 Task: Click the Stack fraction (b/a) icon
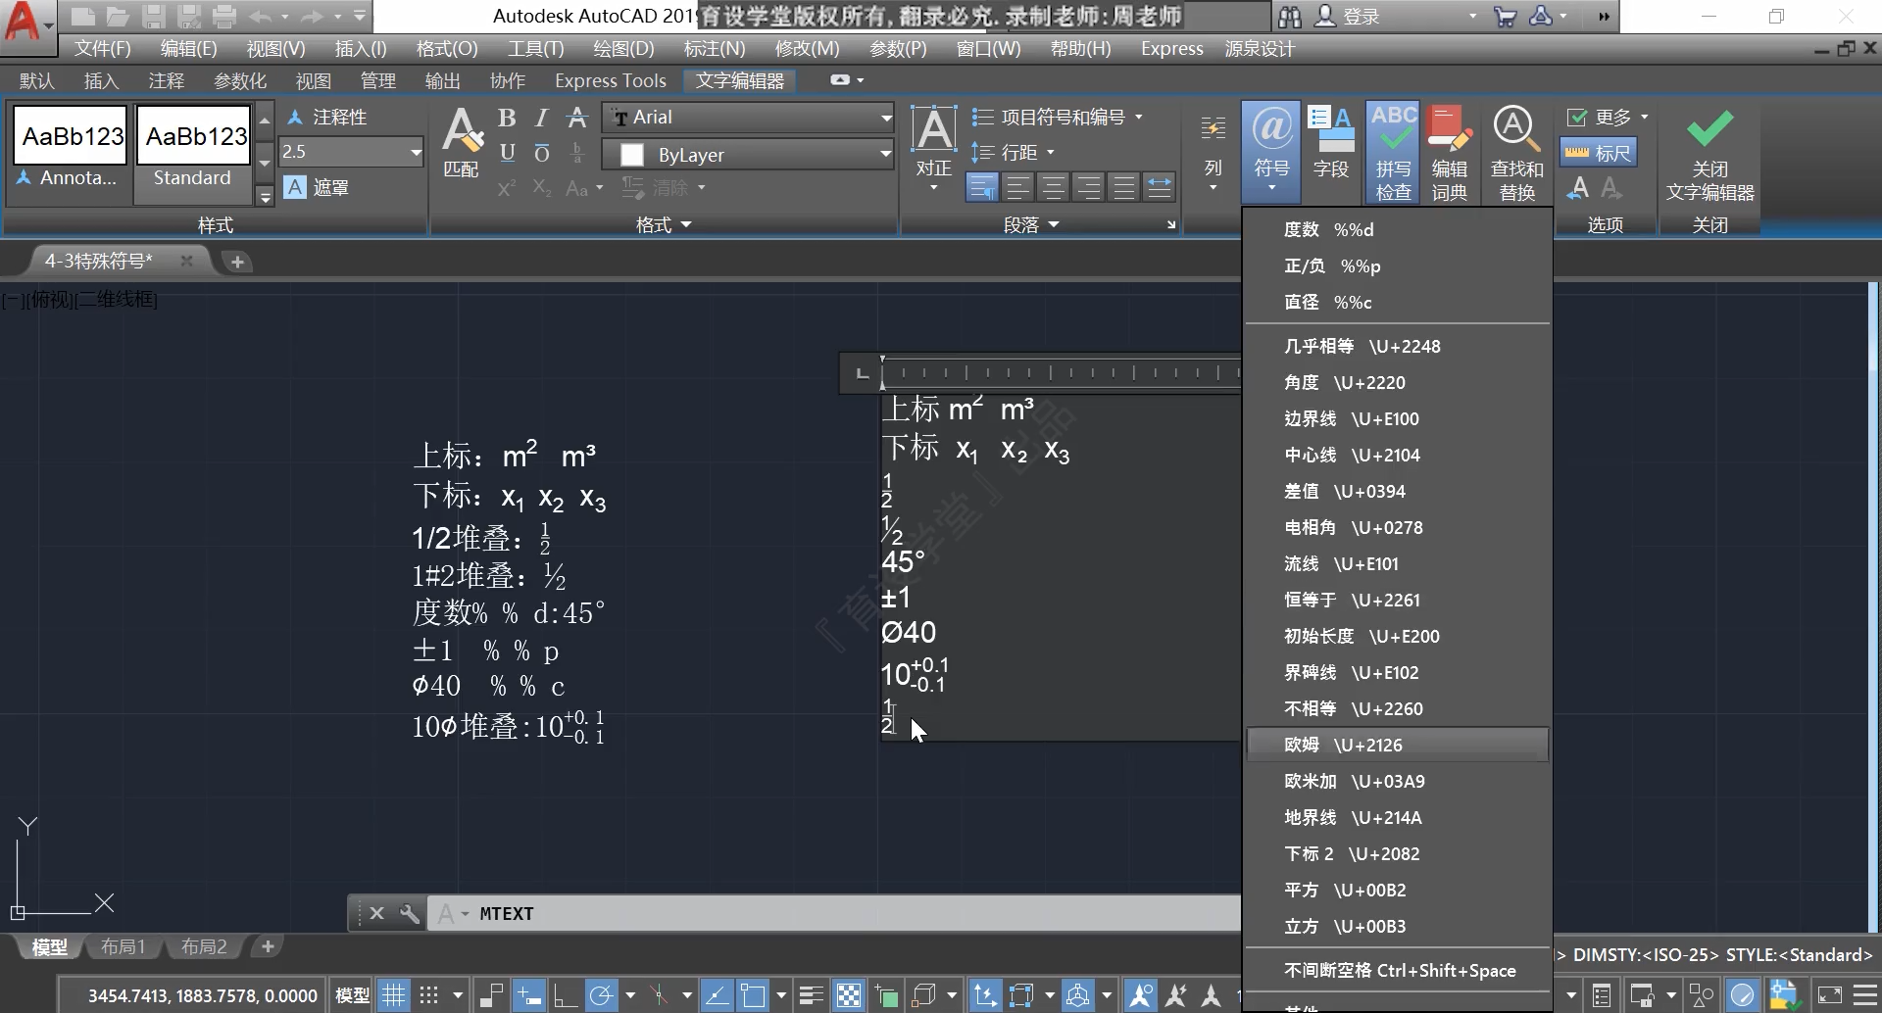577,153
